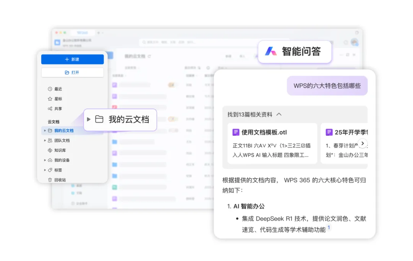Image resolution: width=413 pixels, height=261 pixels.
Task: Click the user avatar in background window
Action: (x=354, y=42)
